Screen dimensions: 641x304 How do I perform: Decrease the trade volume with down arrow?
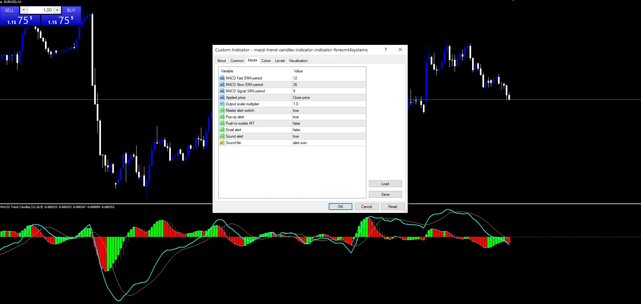pyautogui.click(x=24, y=10)
